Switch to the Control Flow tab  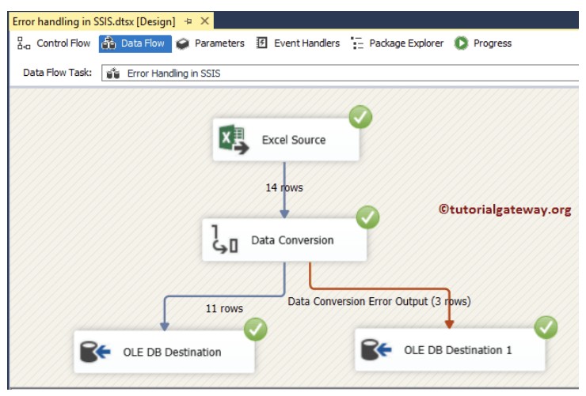tap(54, 43)
